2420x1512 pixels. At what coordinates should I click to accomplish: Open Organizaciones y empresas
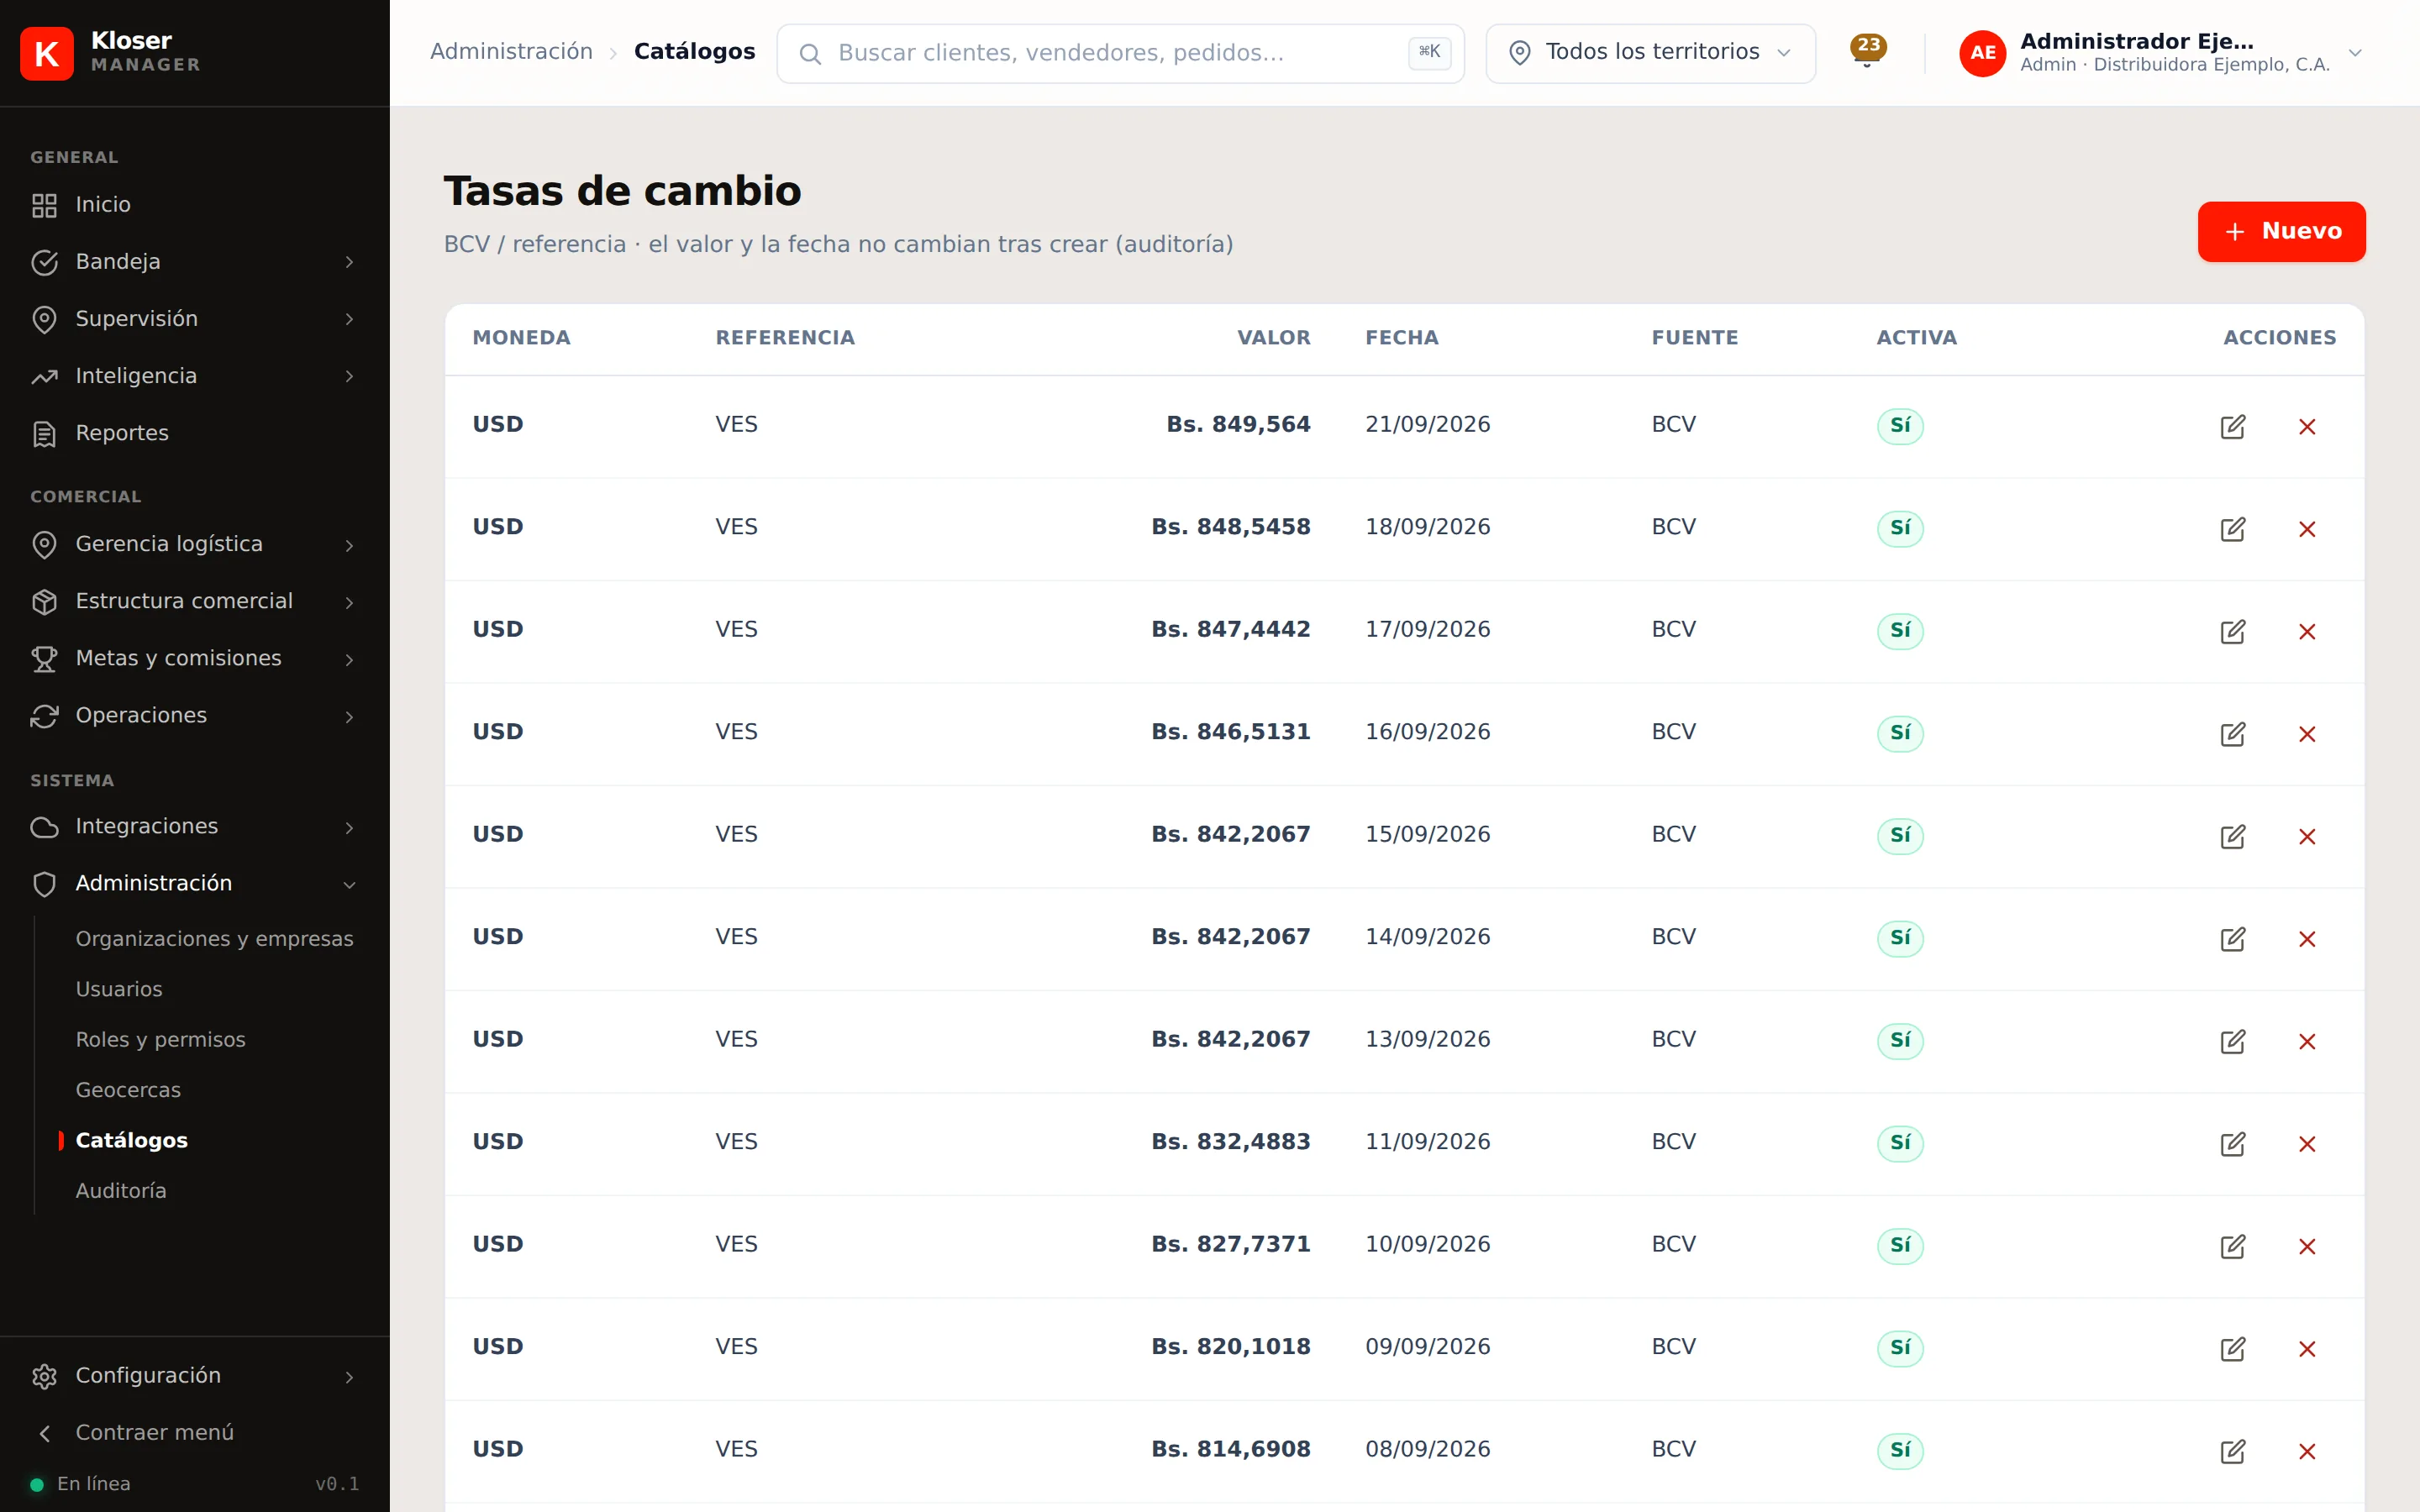click(214, 939)
